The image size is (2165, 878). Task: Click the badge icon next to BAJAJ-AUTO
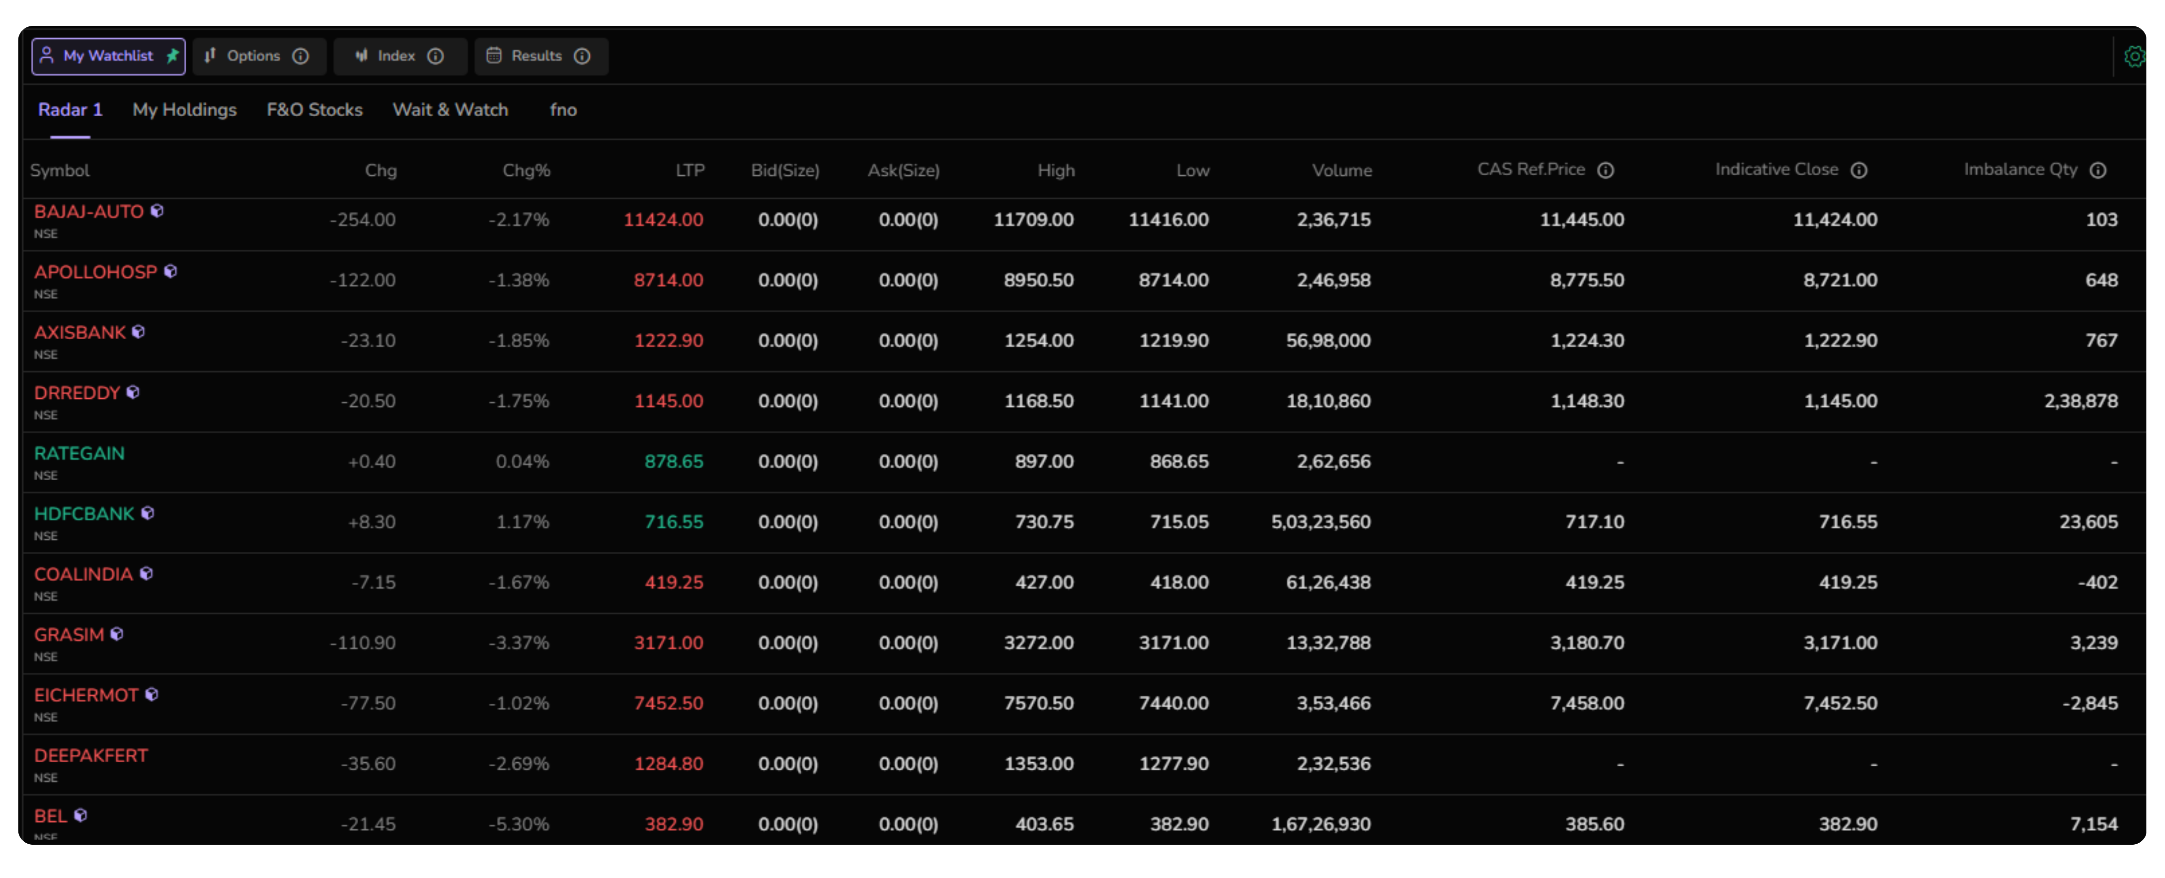pos(157,211)
